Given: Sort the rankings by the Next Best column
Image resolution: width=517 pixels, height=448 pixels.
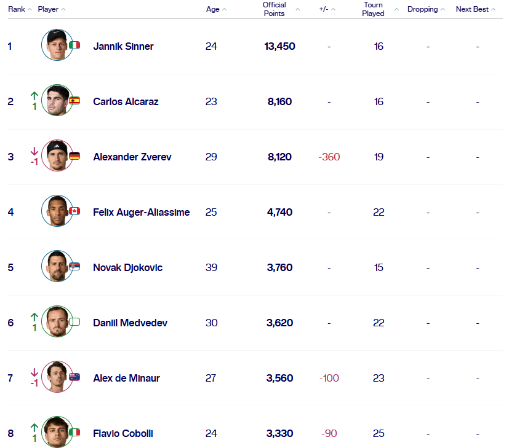Looking at the screenshot, I should 475,9.
